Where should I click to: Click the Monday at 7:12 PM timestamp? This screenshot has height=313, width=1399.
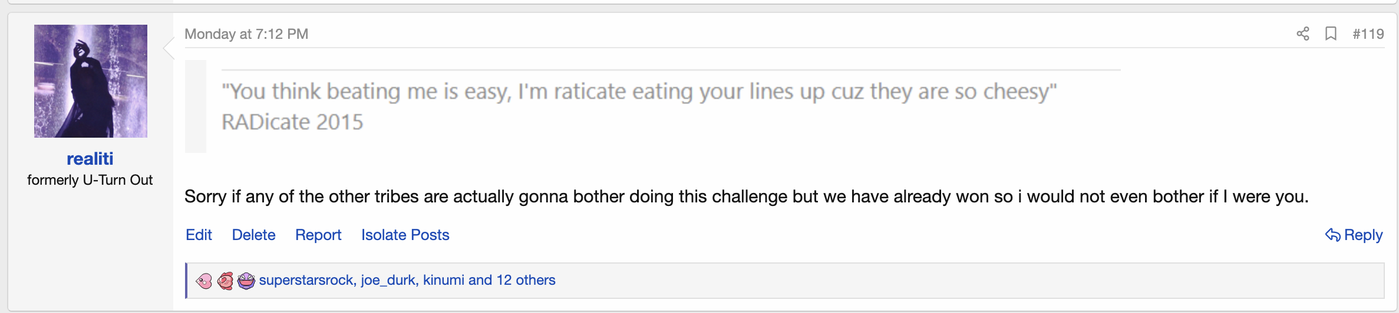coord(246,34)
